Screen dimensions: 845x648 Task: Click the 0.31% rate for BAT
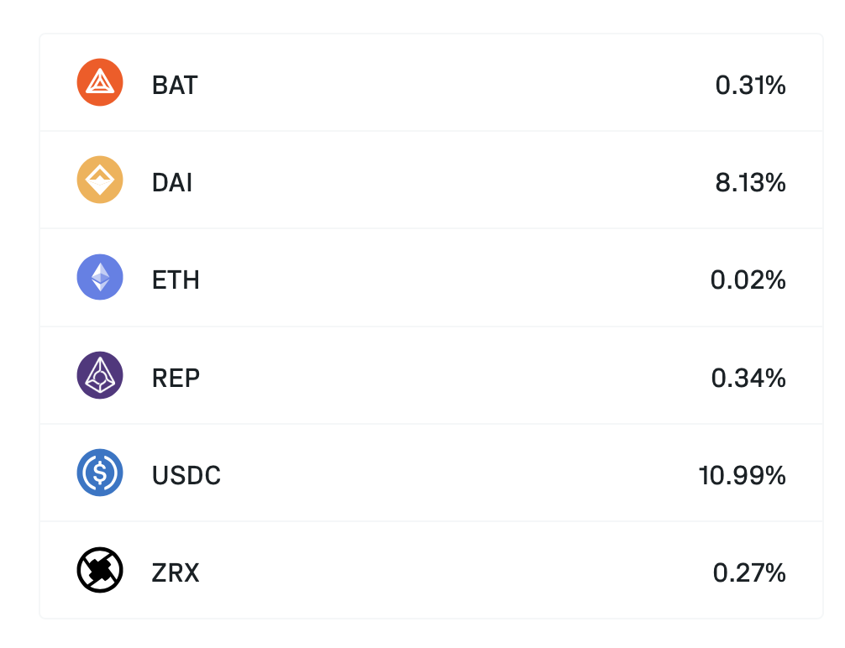[751, 85]
